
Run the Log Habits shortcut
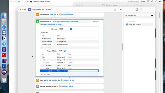pos(121,10)
